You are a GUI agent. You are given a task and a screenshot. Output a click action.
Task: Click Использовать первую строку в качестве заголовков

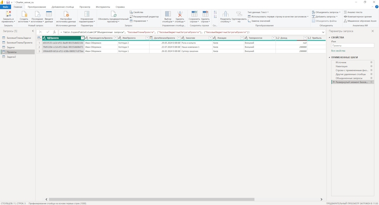coord(278,17)
